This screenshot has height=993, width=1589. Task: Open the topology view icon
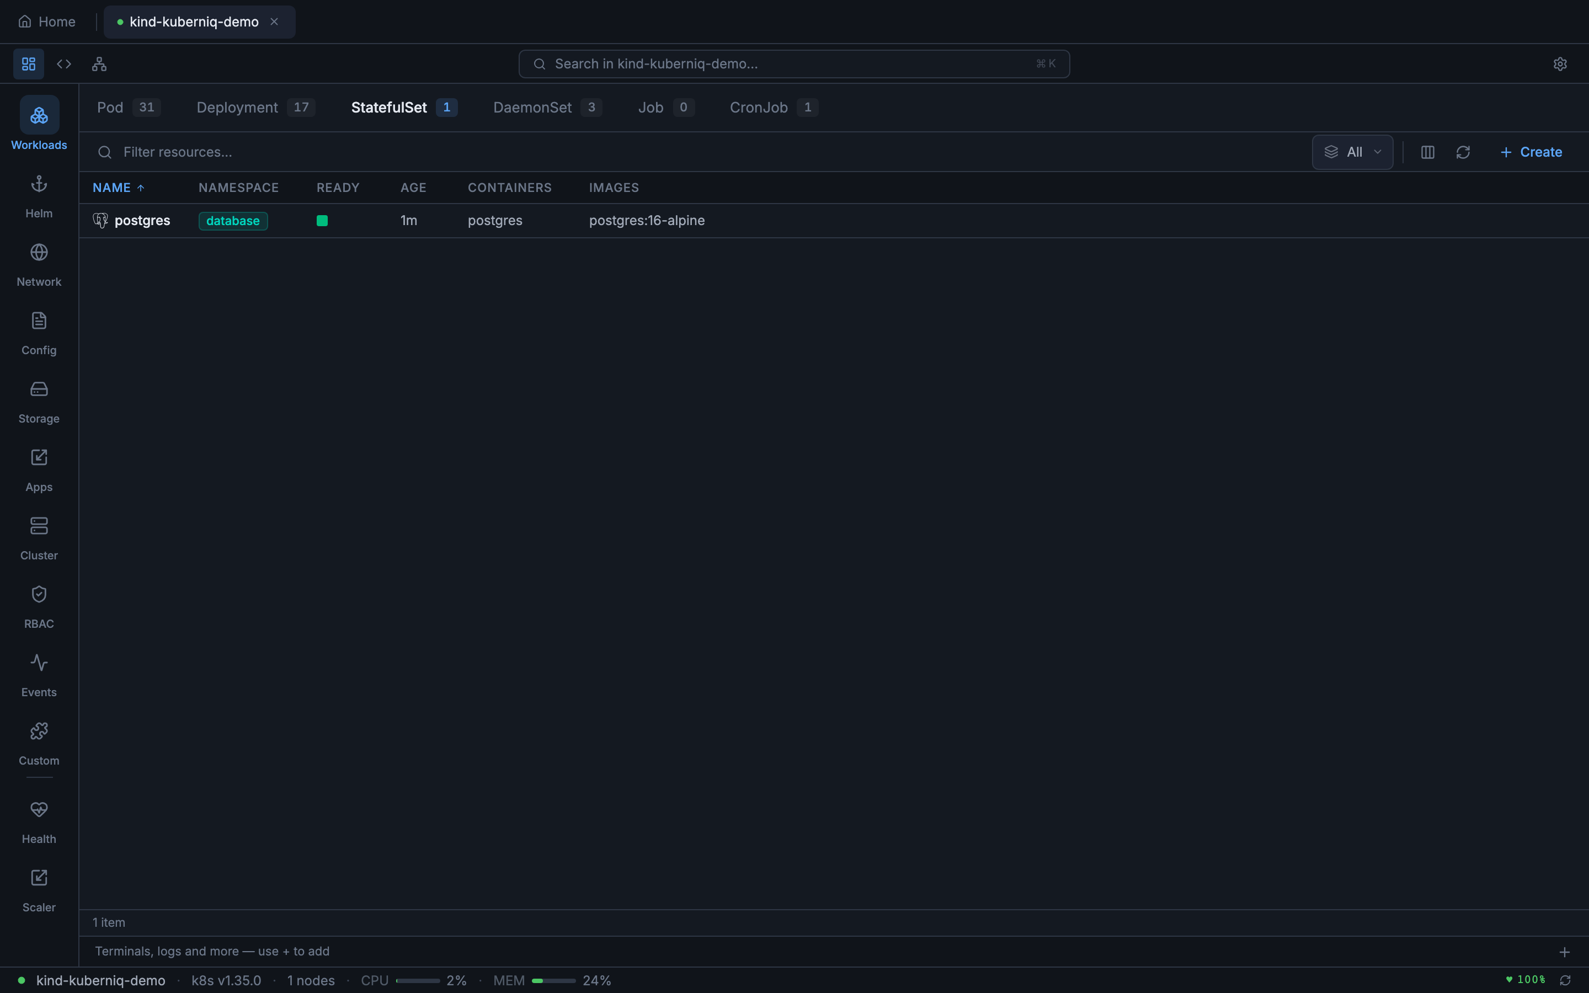click(99, 63)
